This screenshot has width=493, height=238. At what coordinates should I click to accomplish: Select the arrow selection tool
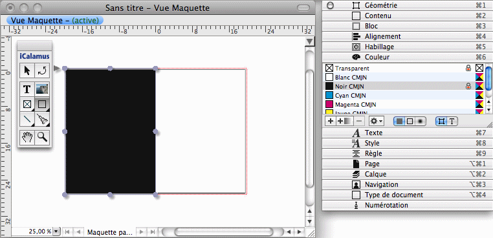[x=27, y=70]
